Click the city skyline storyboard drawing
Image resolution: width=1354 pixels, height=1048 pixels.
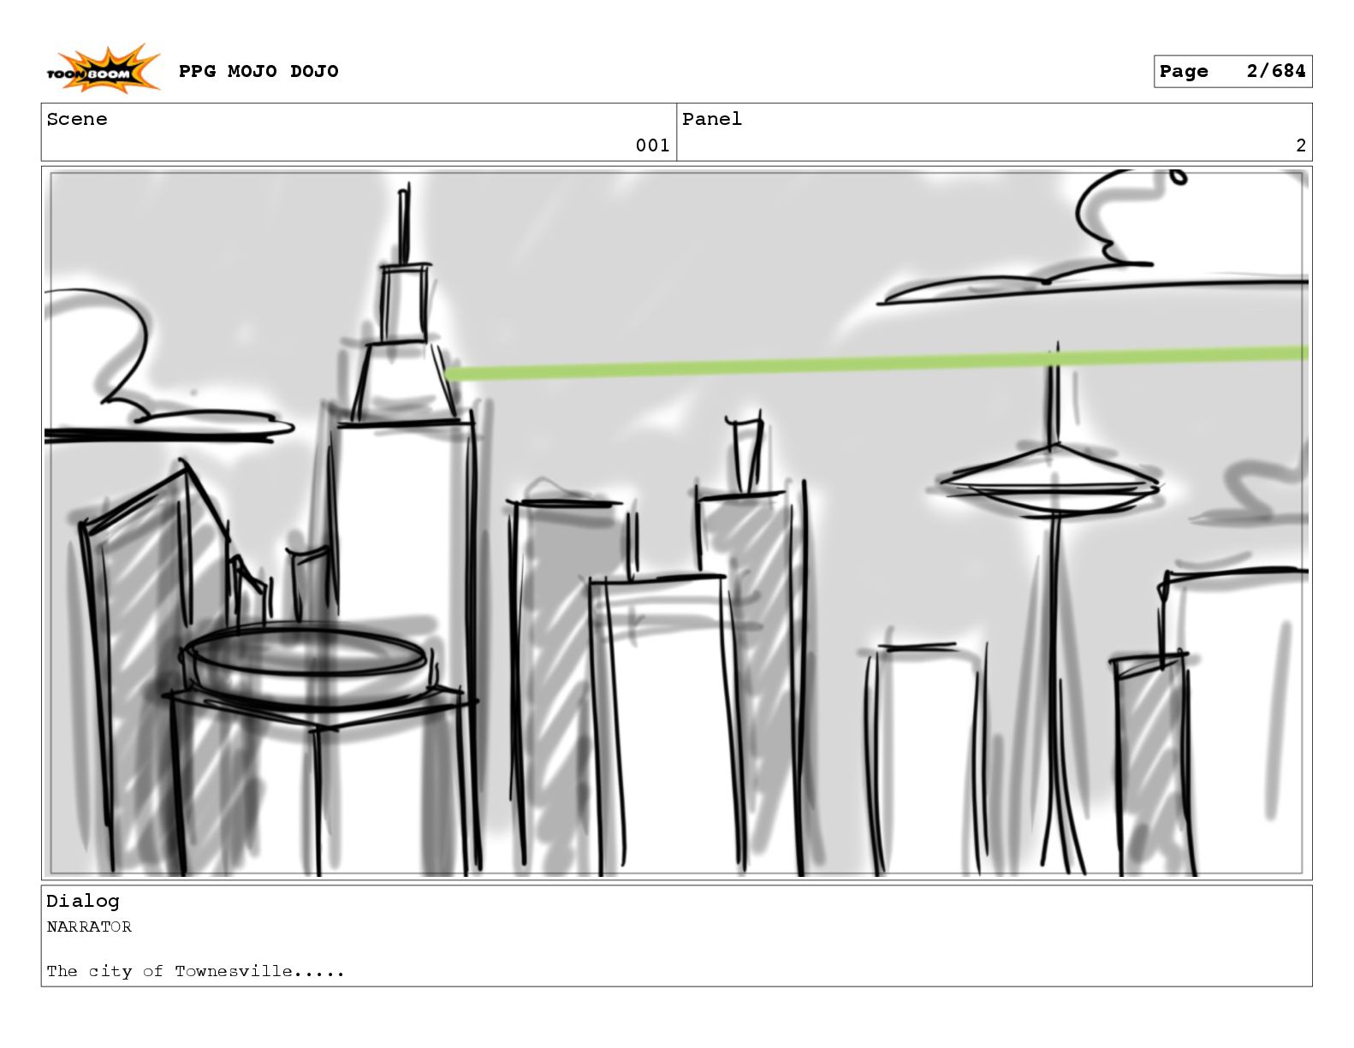[x=676, y=523]
